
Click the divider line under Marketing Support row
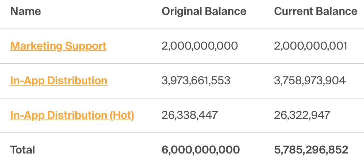182,64
